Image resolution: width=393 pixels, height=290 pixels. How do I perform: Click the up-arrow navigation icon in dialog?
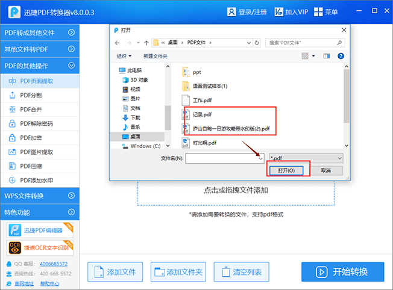coord(146,43)
